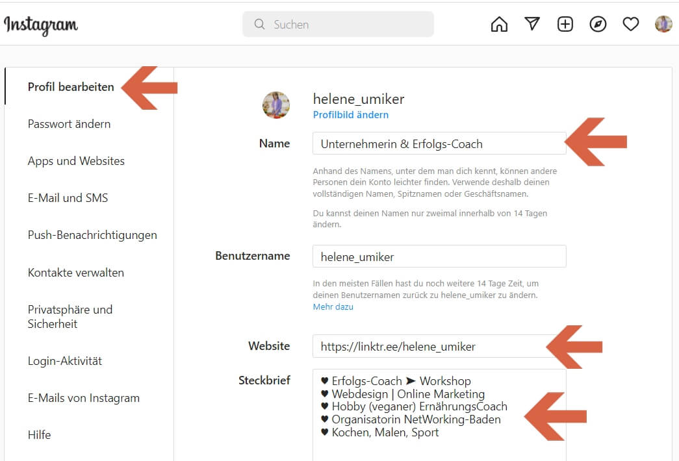Go to Apps und Websites
The width and height of the screenshot is (679, 461).
click(x=76, y=161)
